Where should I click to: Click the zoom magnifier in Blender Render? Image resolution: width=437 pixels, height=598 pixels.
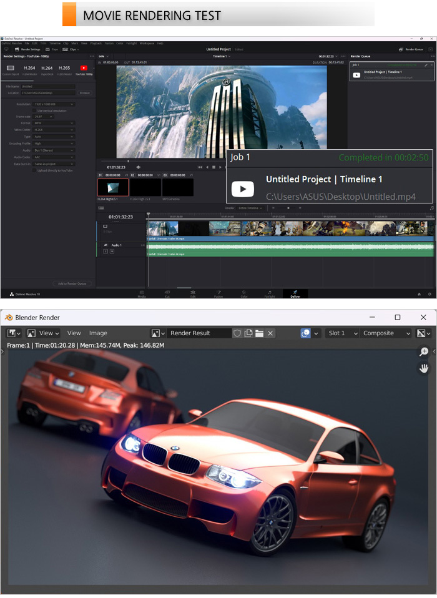point(424,353)
